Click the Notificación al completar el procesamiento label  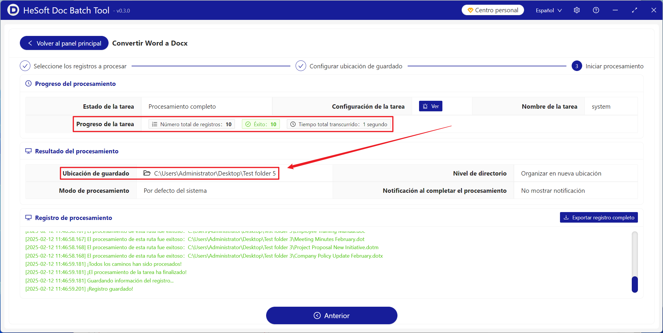pyautogui.click(x=445, y=191)
